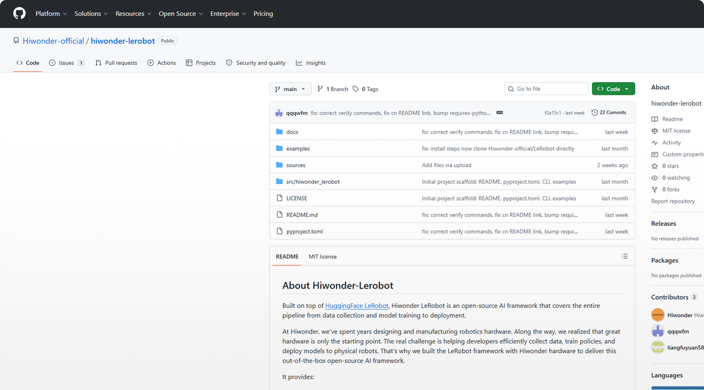This screenshot has height=390, width=704.
Task: Open Security and quality tab
Action: click(x=256, y=63)
